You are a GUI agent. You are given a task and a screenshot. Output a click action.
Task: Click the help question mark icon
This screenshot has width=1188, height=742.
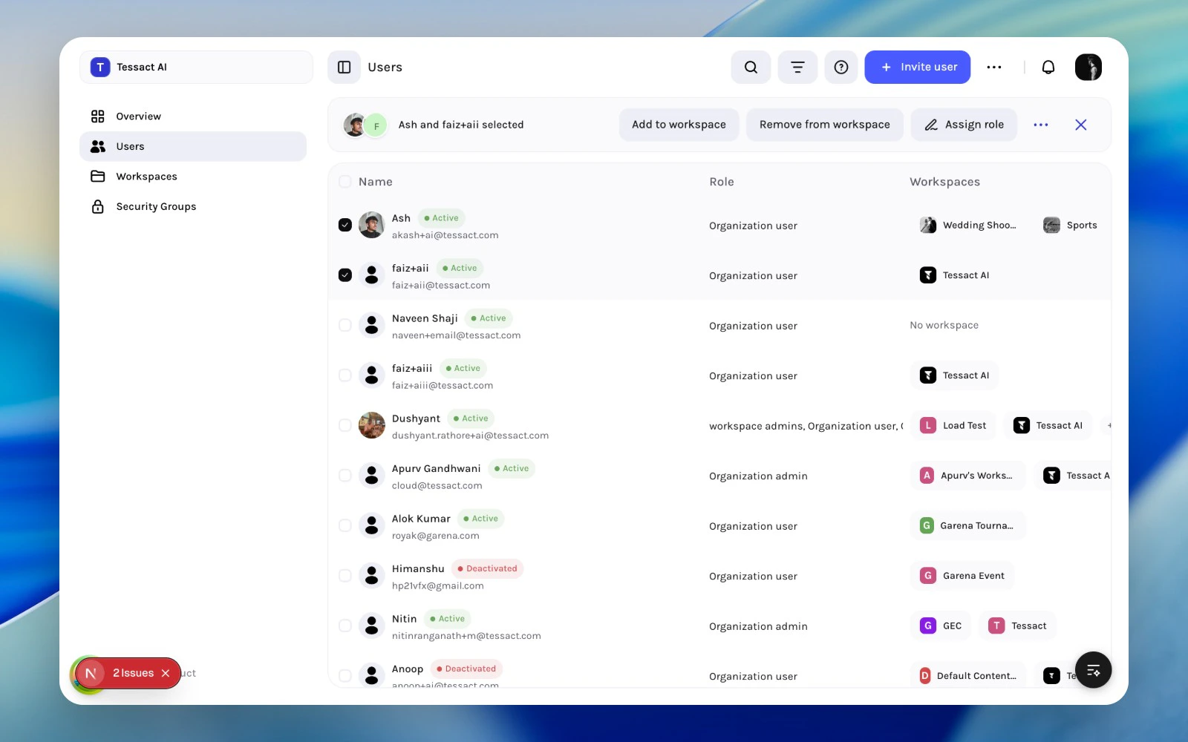(x=841, y=68)
